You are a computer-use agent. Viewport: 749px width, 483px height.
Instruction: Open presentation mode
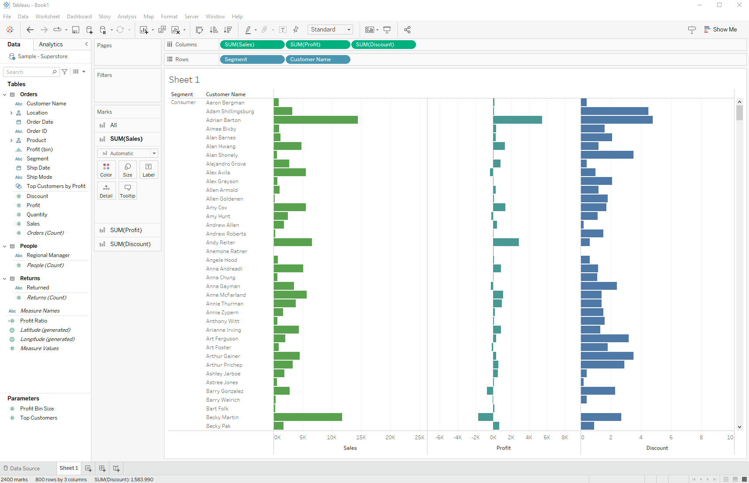387,30
